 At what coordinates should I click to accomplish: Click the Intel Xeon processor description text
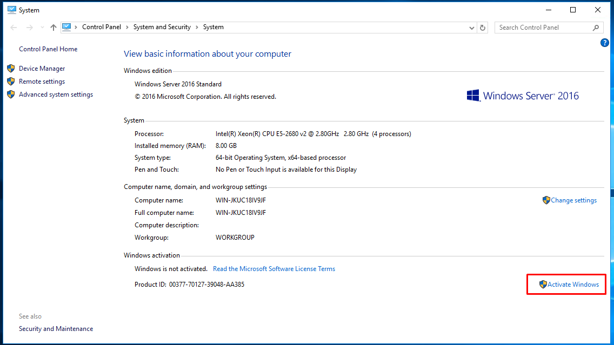click(313, 134)
